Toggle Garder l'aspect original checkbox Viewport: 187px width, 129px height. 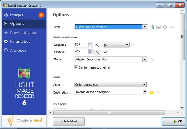point(76,67)
